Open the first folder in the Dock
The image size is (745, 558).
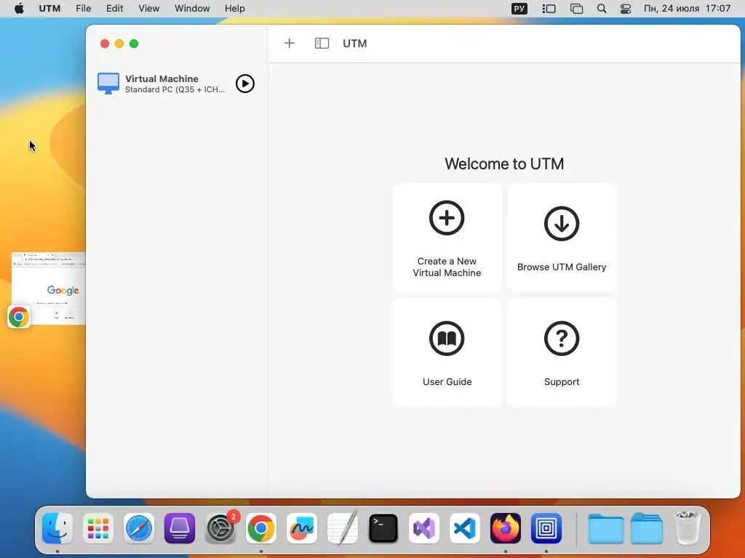coord(606,529)
